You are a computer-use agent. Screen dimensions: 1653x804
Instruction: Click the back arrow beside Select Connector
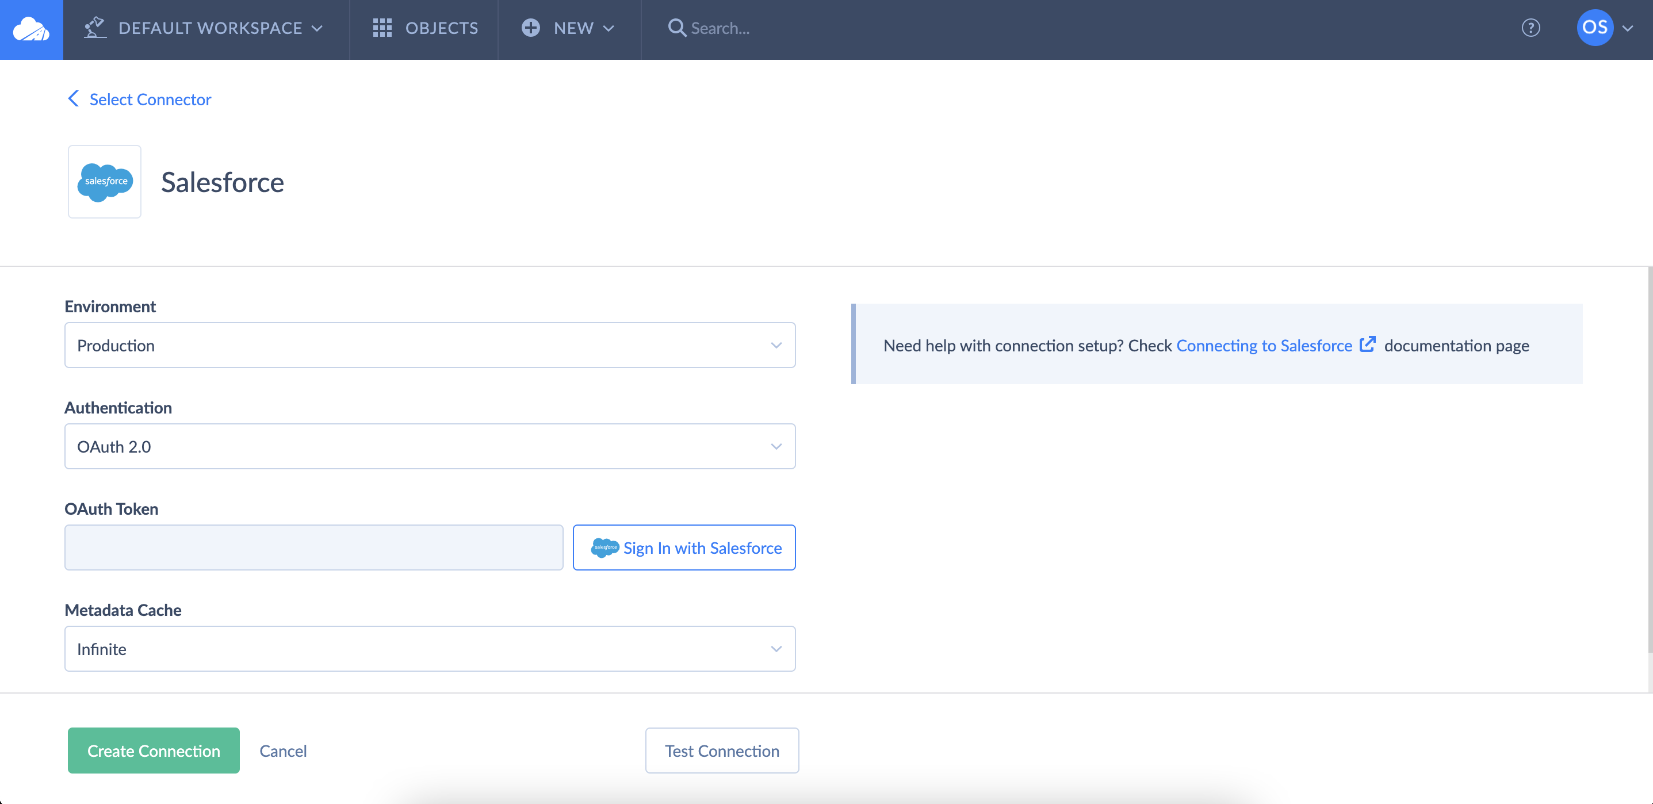tap(73, 99)
